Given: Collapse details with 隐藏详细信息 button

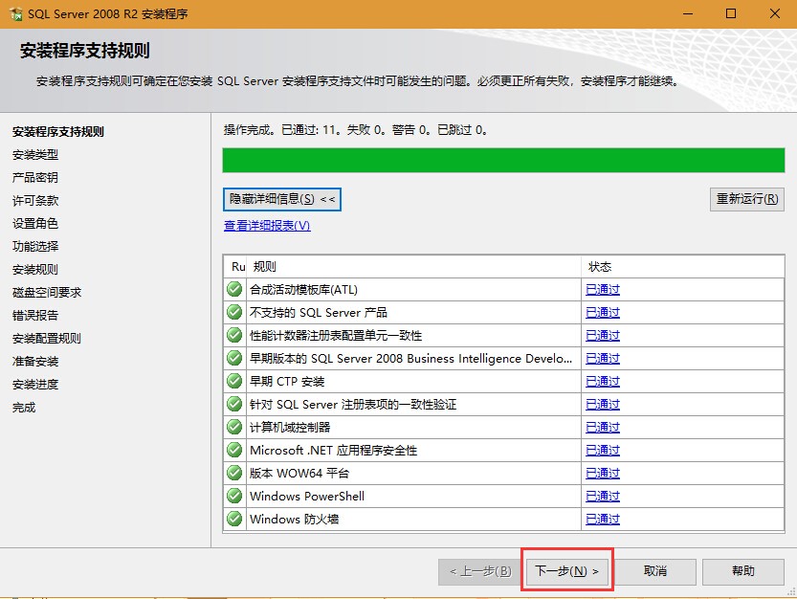Looking at the screenshot, I should point(282,199).
